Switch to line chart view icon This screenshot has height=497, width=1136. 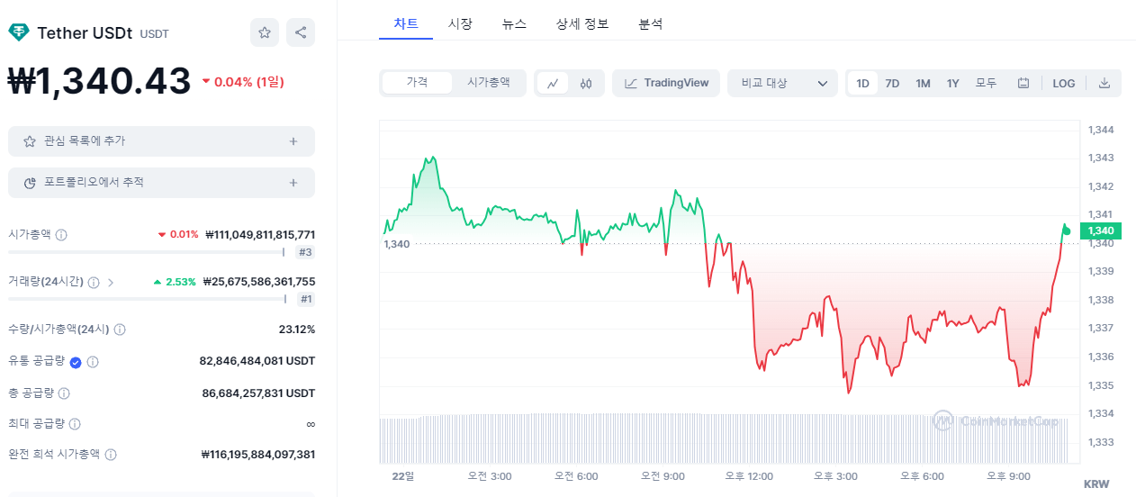point(553,84)
